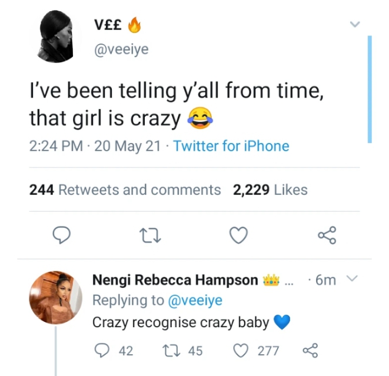Click @veeiye in the 'Replying to' line
This screenshot has width=389, height=376.
click(195, 300)
